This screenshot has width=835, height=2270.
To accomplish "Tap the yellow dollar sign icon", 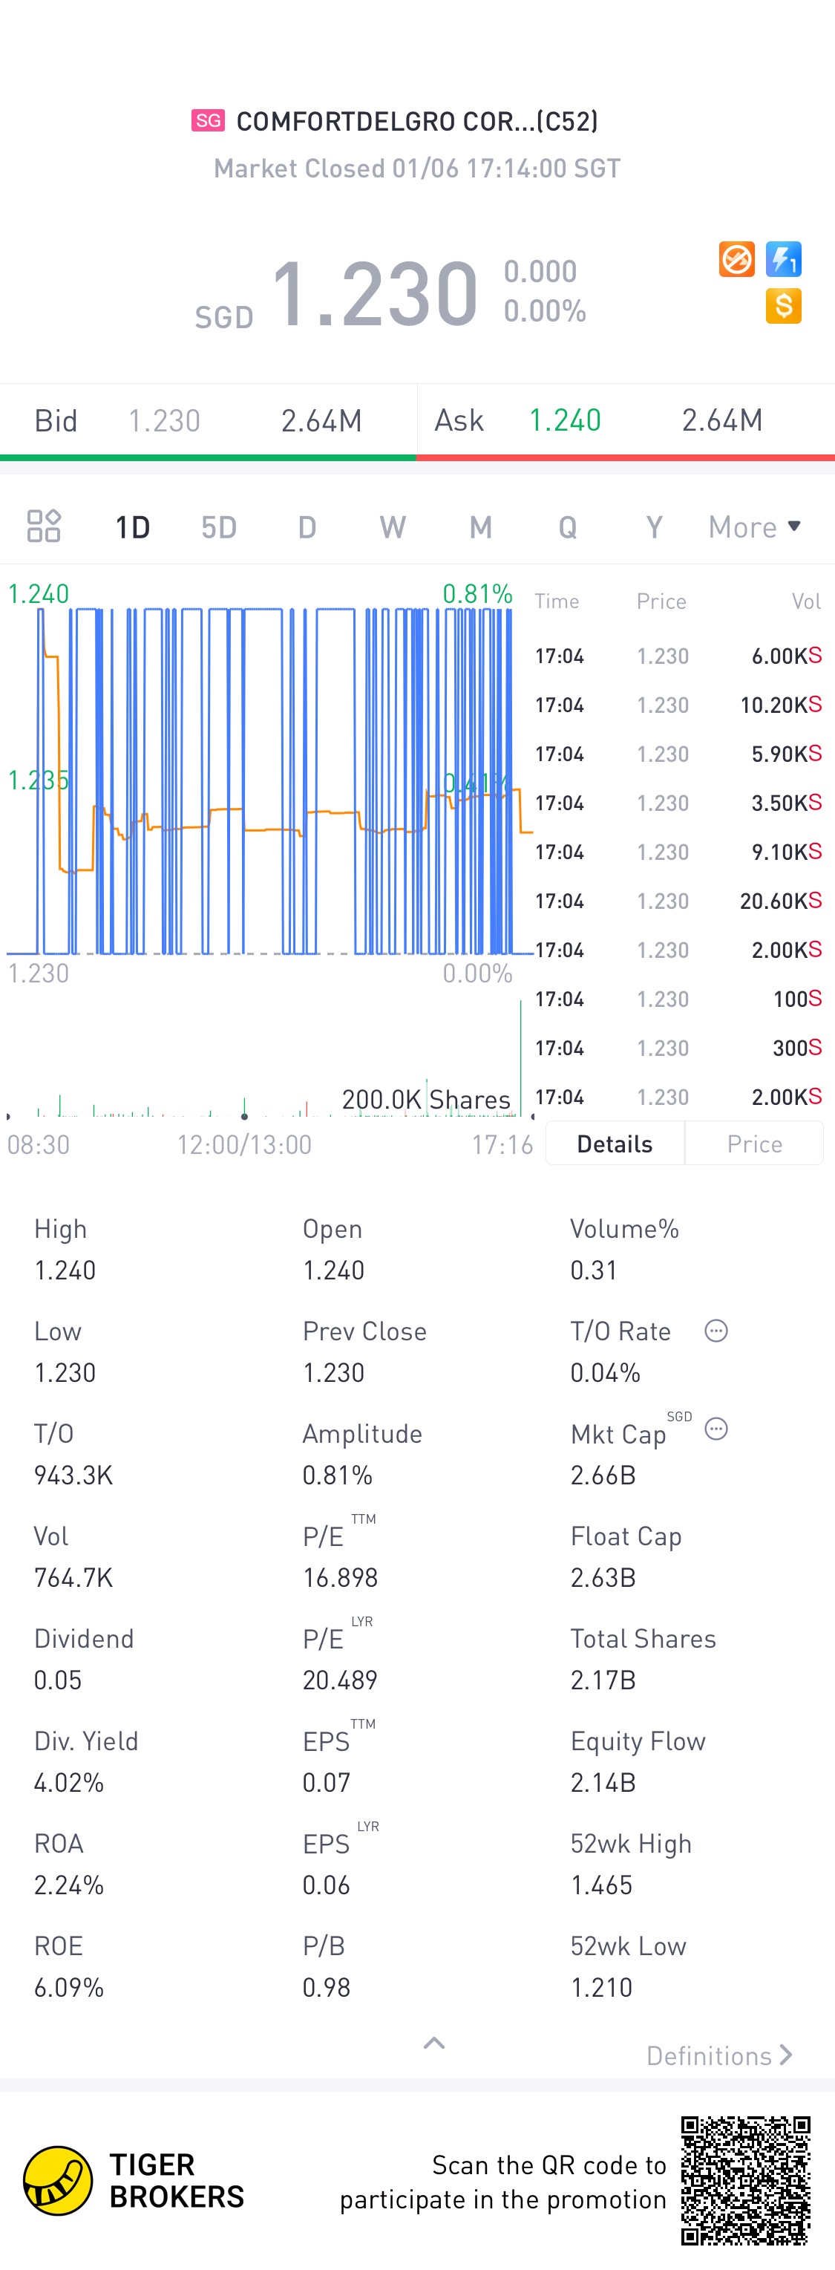I will pos(783,306).
